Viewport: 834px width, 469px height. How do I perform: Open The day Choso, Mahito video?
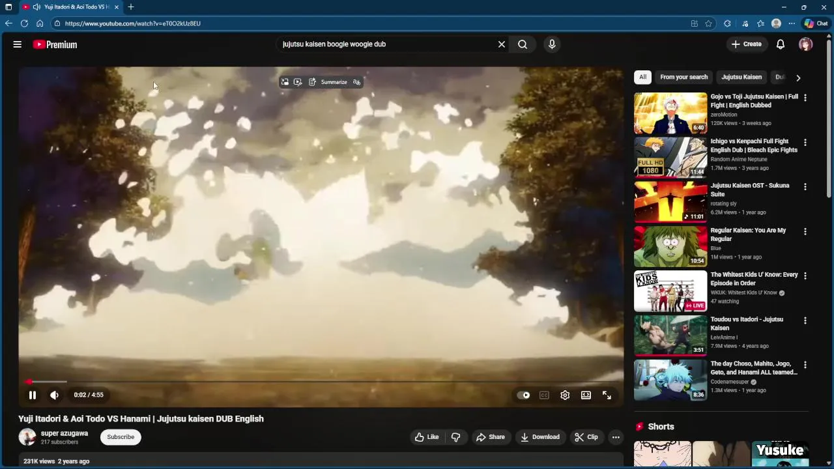pyautogui.click(x=670, y=380)
